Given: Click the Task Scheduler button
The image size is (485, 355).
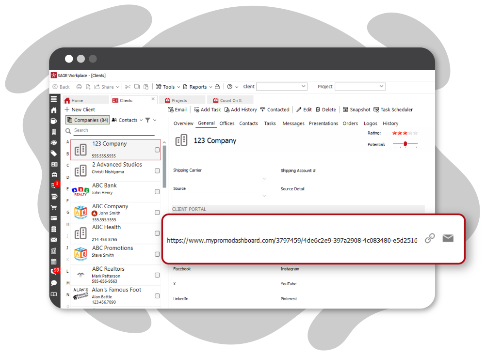Looking at the screenshot, I should pyautogui.click(x=393, y=109).
